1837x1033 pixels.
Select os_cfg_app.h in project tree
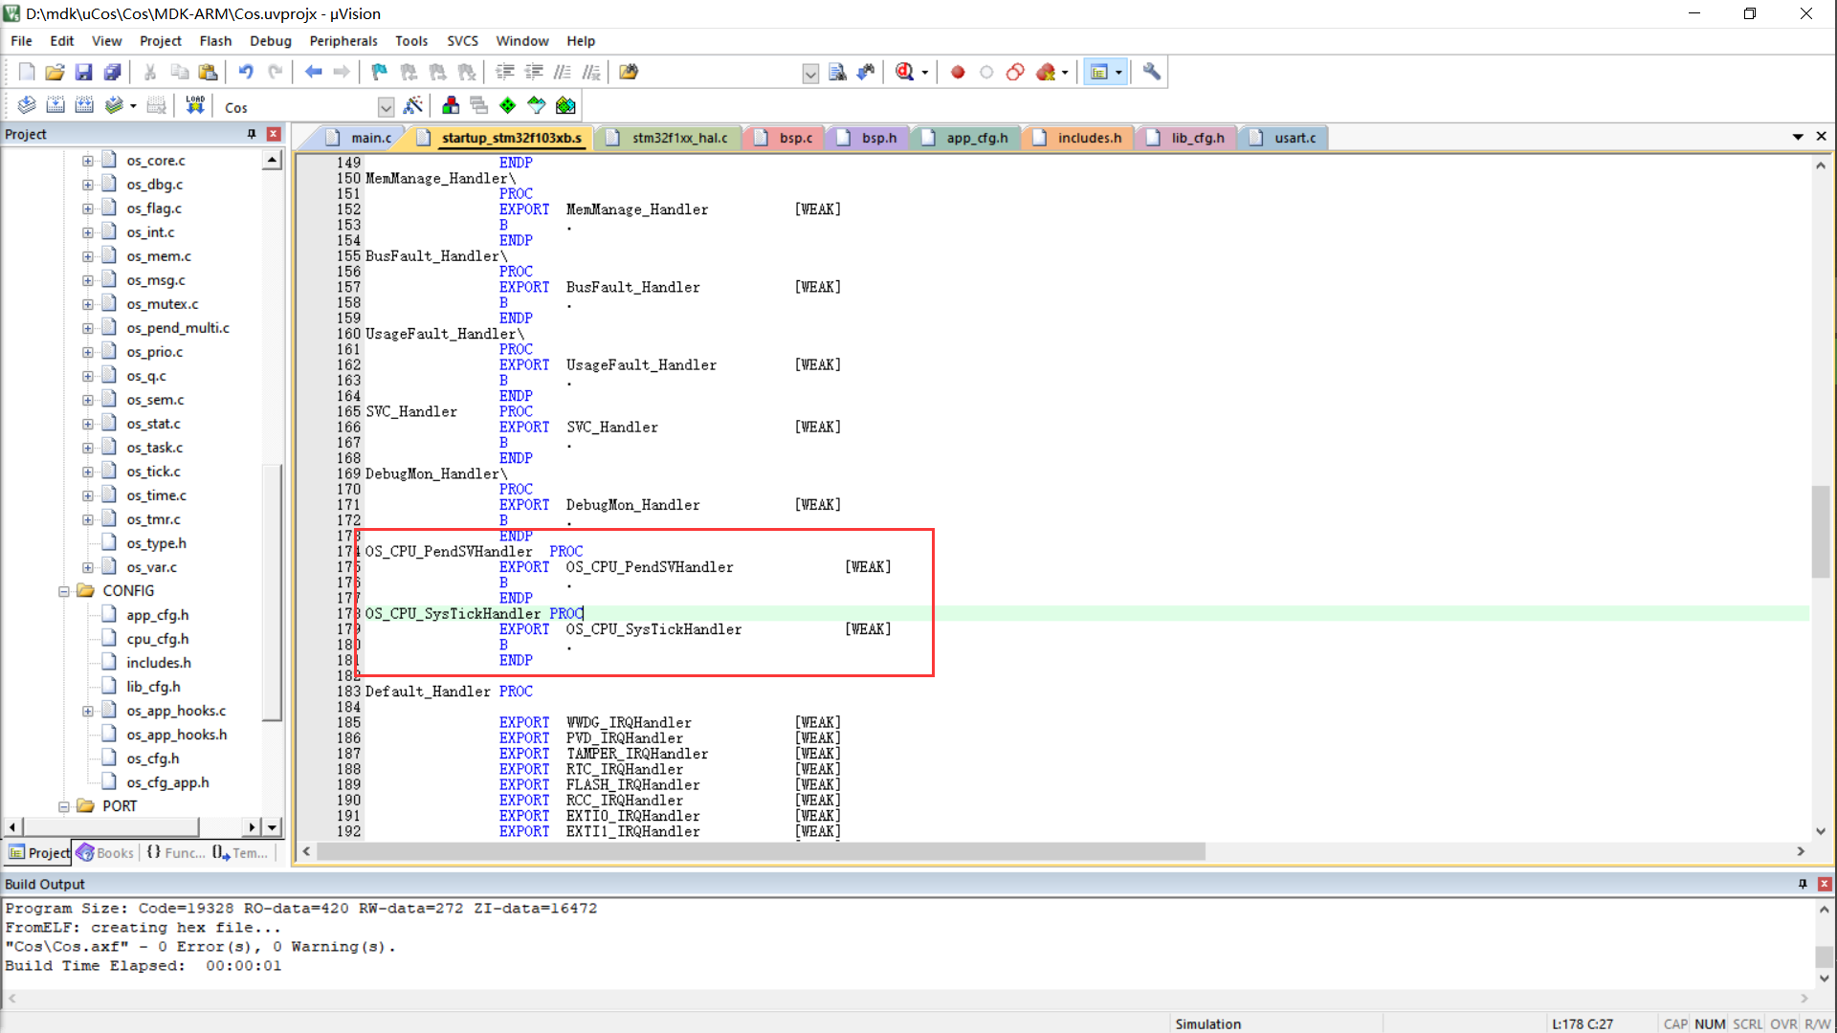point(167,782)
